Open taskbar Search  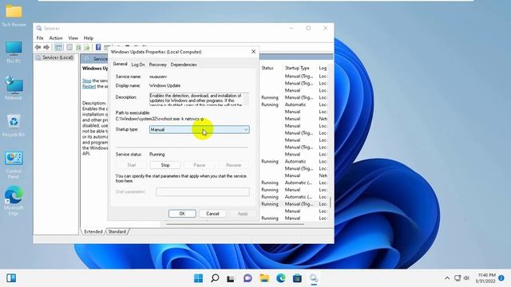[215, 278]
